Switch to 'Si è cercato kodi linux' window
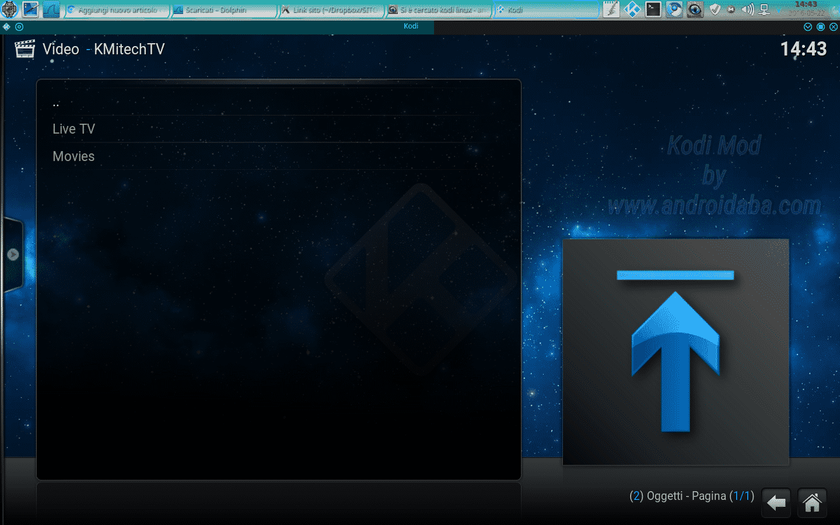Viewport: 840px width, 525px height. tap(439, 10)
